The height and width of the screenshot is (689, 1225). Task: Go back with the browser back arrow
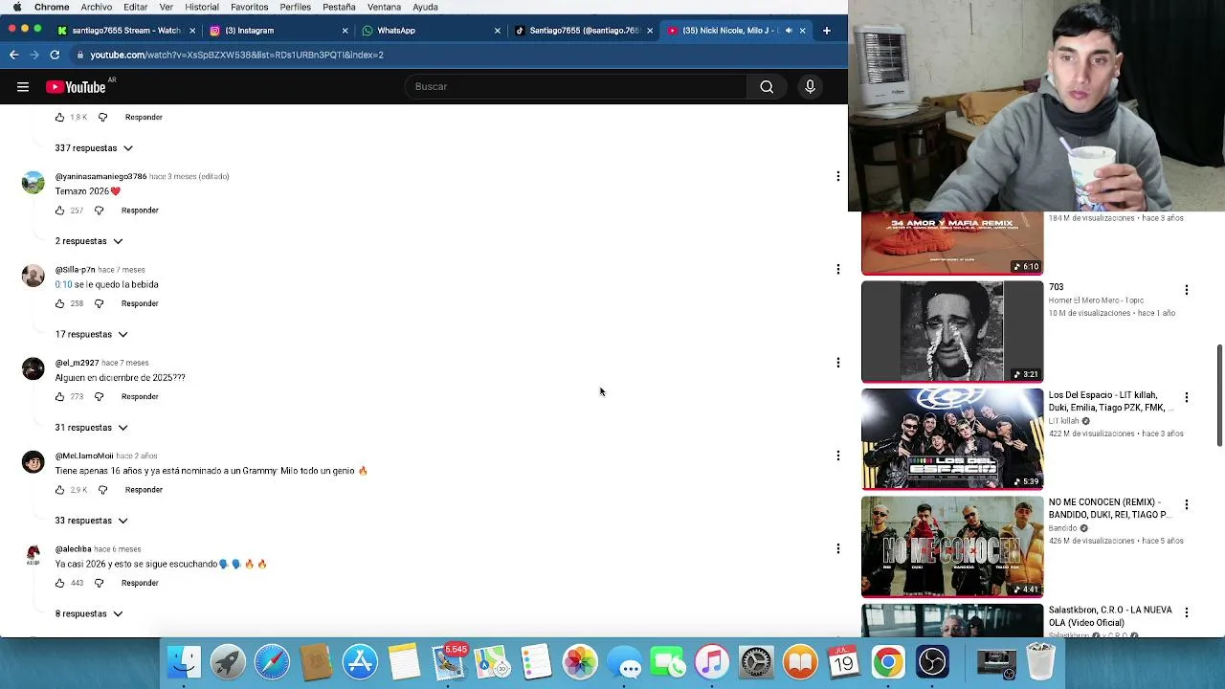13,55
